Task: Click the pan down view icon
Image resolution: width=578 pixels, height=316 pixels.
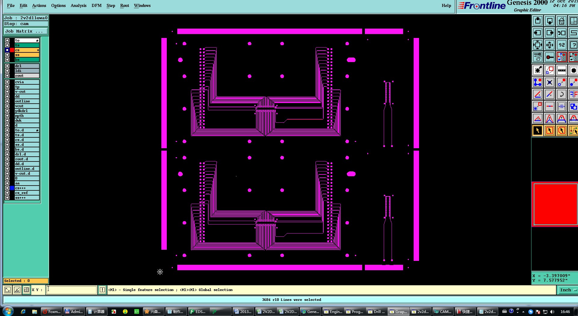Action: (550, 21)
